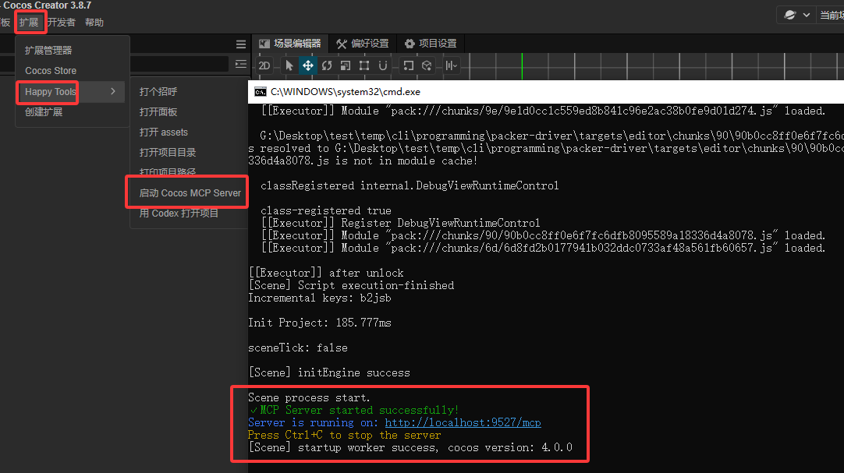Select the arrow selection tool
Screen dimensions: 844x473
coord(289,65)
